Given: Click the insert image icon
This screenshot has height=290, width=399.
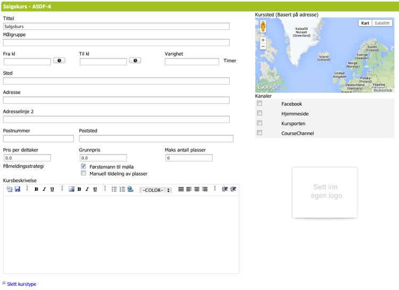Looking at the screenshot, I should pyautogui.click(x=71, y=189).
